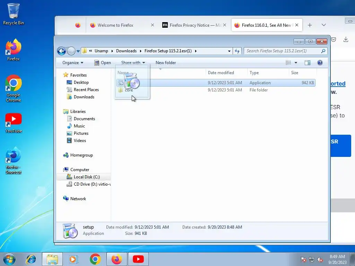Expand the arrow after Firefox Setup 115.2.1esr(1) breadcrumb
Screen dimensions: 355x266
[196, 51]
